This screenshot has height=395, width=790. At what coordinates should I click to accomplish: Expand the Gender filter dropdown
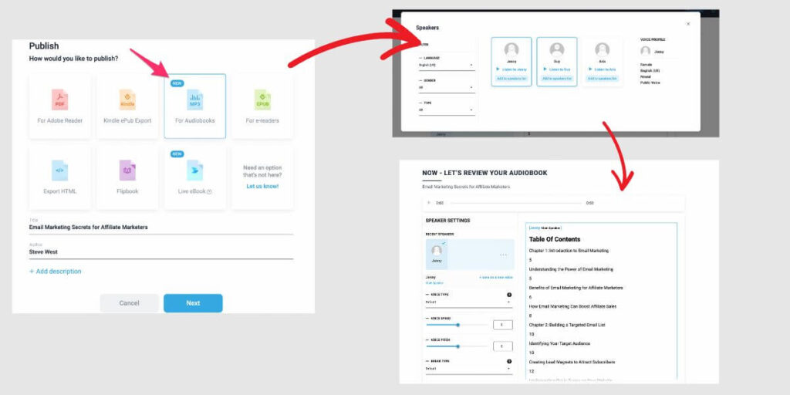[x=446, y=87]
